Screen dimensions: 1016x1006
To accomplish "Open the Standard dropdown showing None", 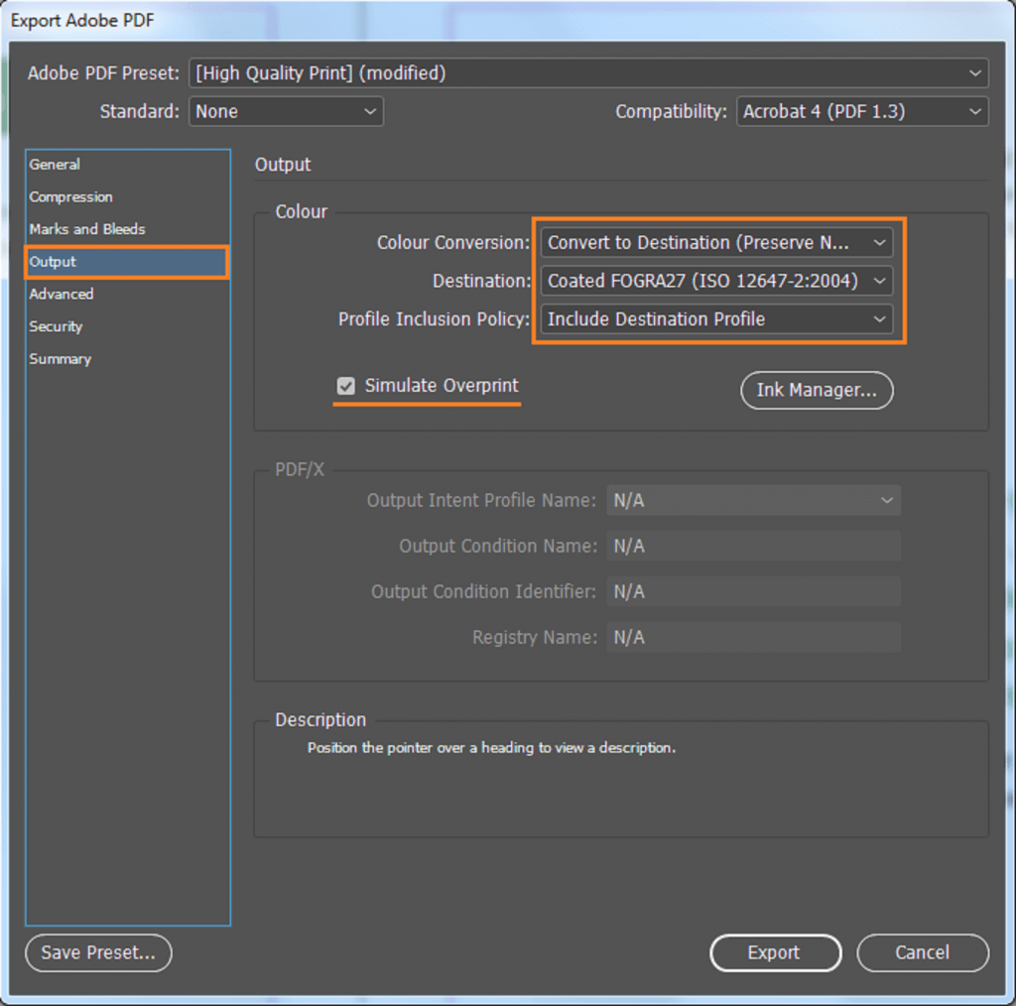I will point(286,111).
